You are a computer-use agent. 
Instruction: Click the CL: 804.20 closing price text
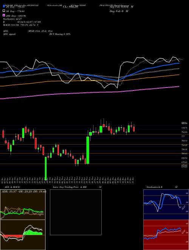(x=70, y=7)
